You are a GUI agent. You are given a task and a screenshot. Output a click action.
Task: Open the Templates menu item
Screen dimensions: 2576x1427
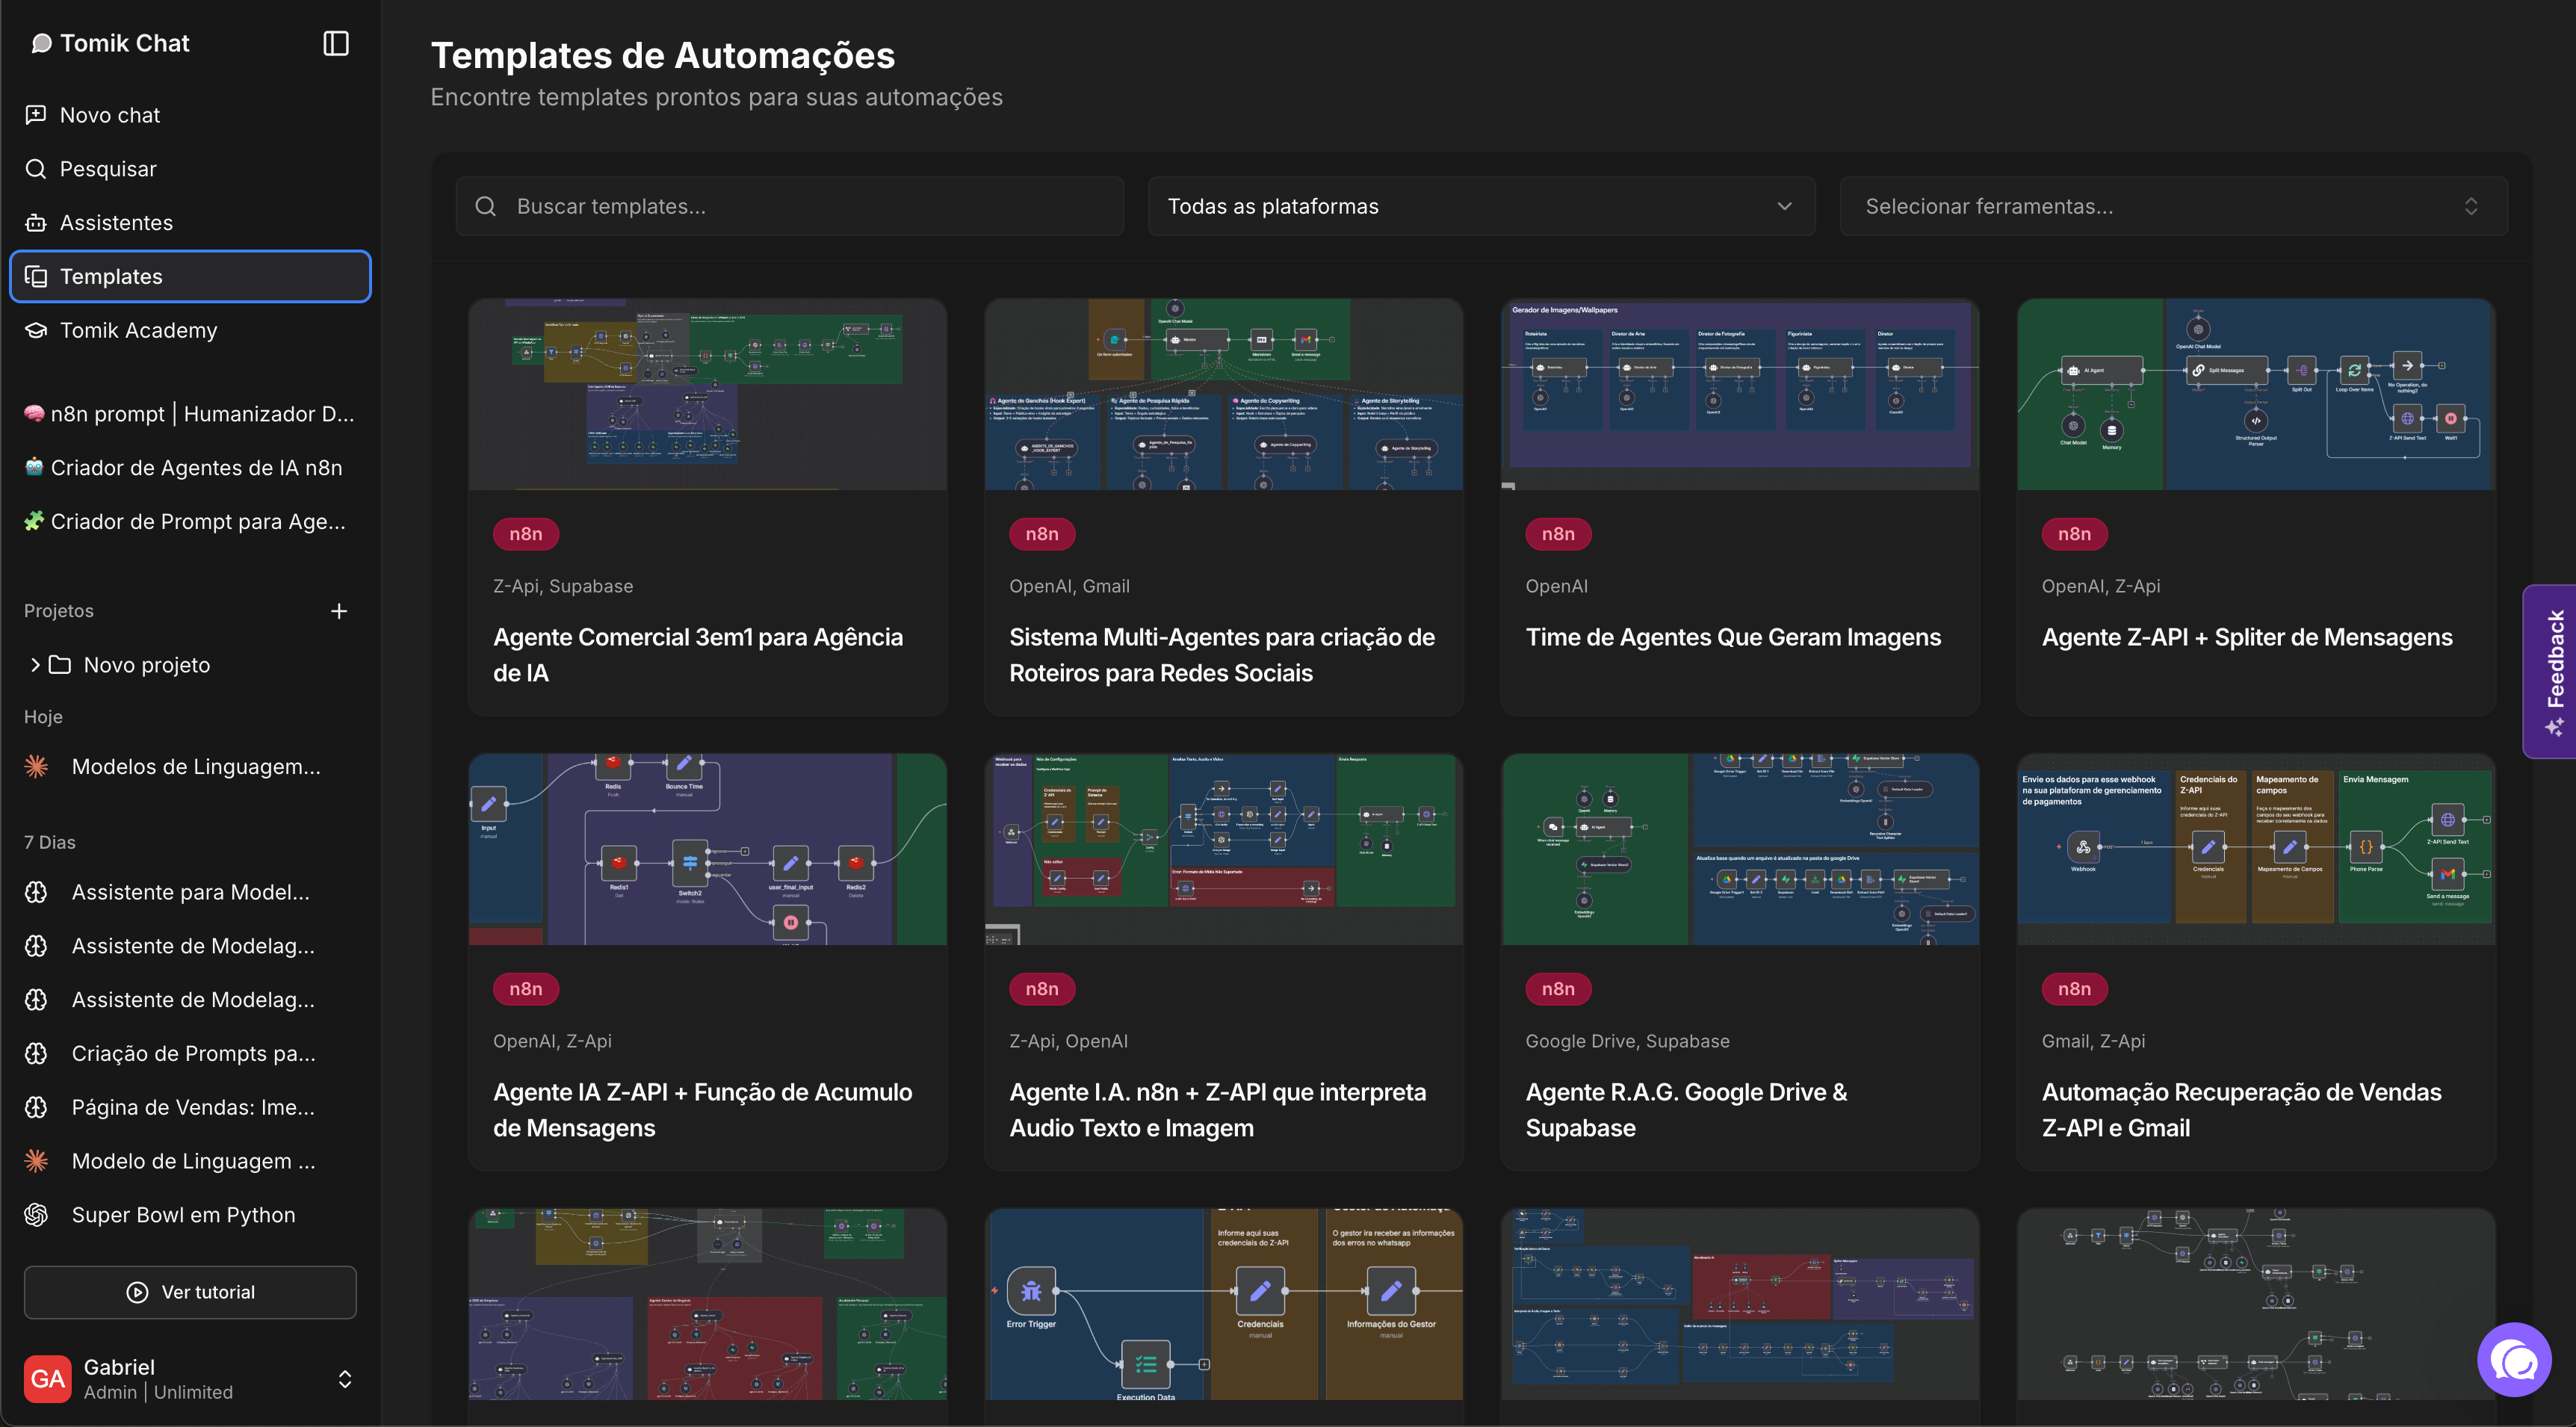[x=190, y=276]
